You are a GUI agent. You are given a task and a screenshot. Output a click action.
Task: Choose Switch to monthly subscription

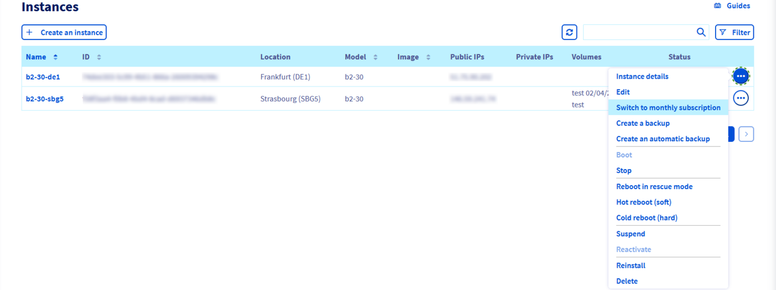pyautogui.click(x=668, y=108)
